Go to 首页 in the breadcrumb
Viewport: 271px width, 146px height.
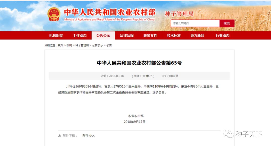coord(60,45)
